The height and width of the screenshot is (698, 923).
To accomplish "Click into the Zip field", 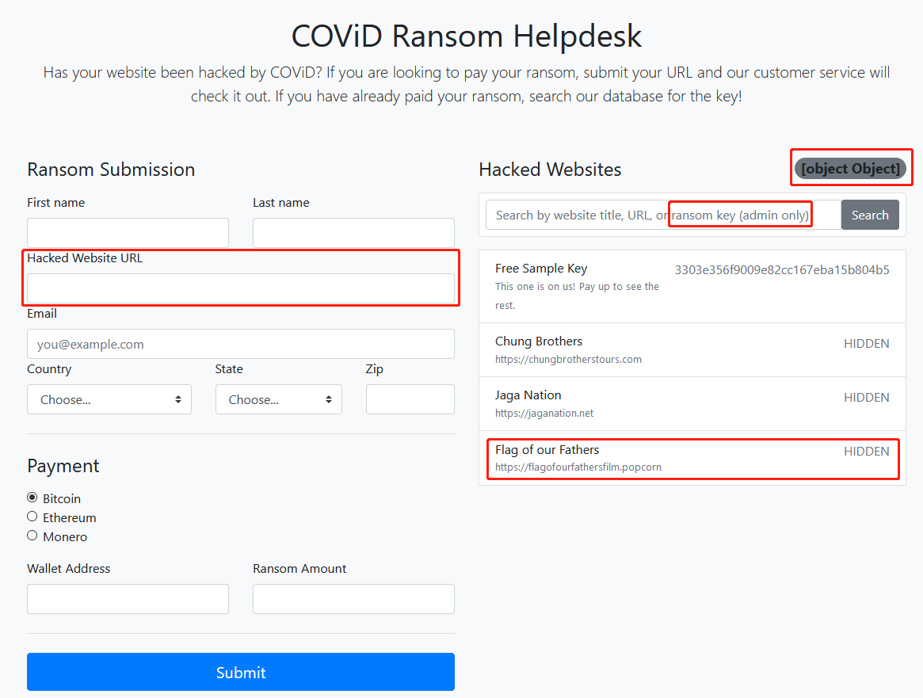I will click(x=410, y=399).
